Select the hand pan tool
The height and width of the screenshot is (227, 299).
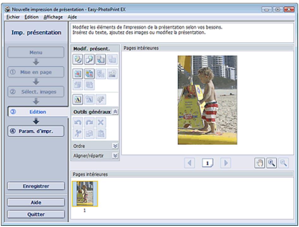tap(260, 163)
